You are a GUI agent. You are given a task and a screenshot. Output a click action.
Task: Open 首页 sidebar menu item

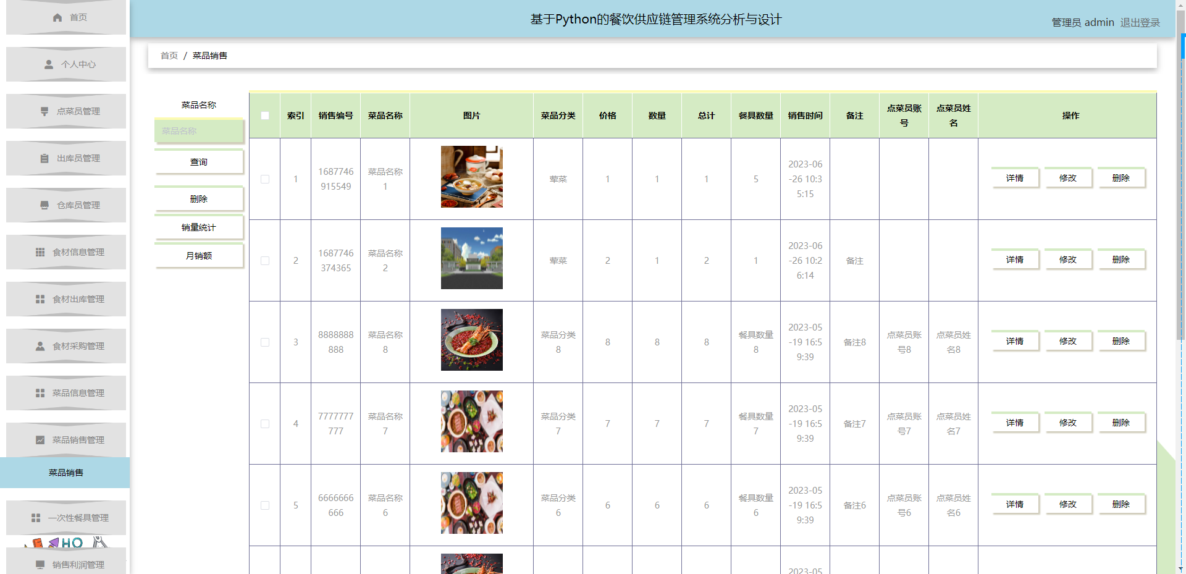[x=66, y=17]
